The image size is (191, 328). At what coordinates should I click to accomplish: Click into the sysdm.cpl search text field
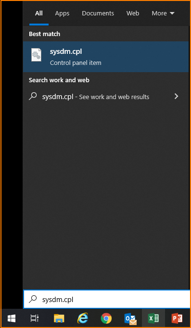point(107,299)
